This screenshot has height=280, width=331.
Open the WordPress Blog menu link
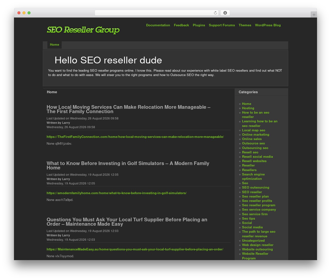click(x=268, y=25)
